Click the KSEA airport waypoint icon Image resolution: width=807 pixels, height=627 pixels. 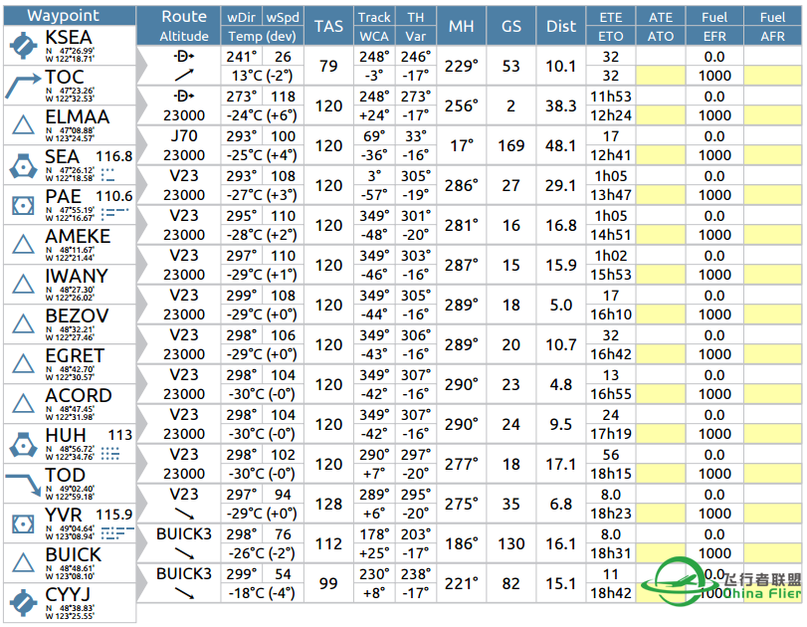[21, 46]
